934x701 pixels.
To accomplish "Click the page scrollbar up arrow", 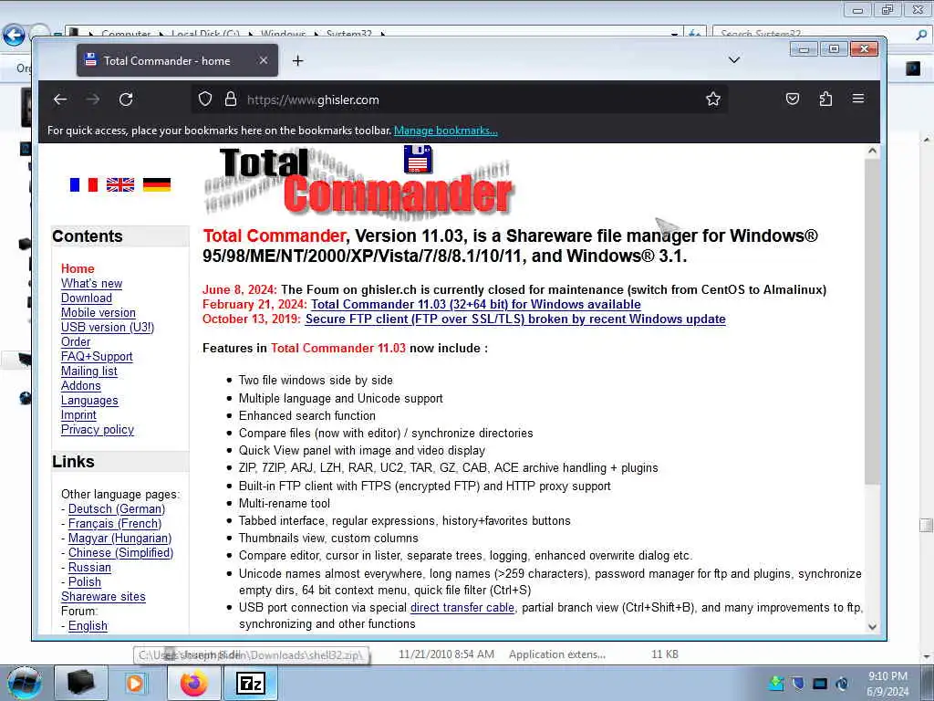I will pos(872,151).
